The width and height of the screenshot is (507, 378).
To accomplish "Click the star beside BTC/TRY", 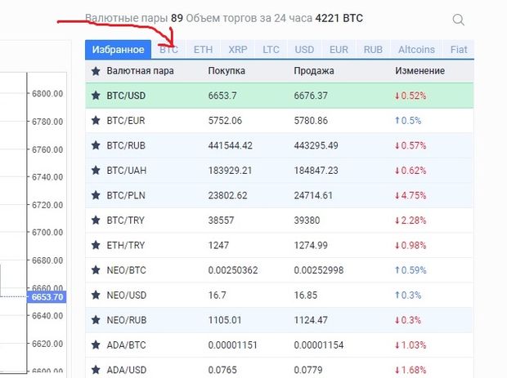I will pyautogui.click(x=95, y=220).
